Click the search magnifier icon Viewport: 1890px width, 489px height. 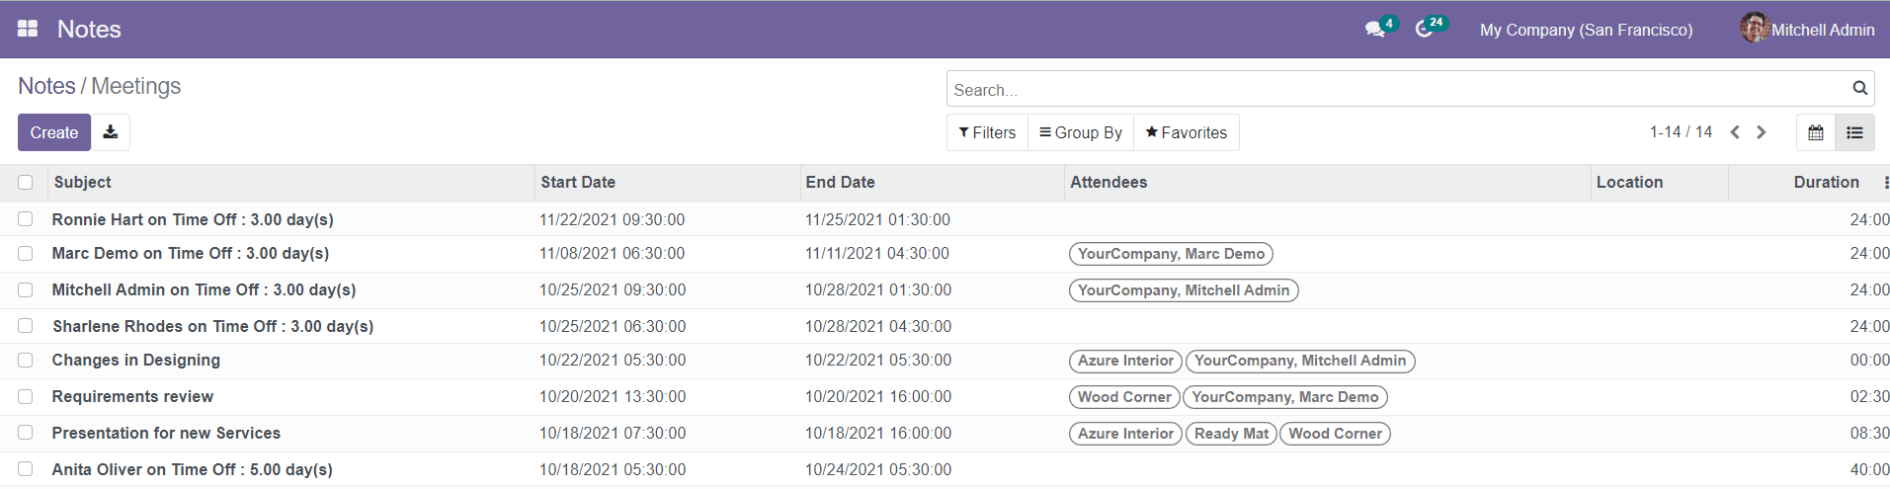tap(1859, 88)
